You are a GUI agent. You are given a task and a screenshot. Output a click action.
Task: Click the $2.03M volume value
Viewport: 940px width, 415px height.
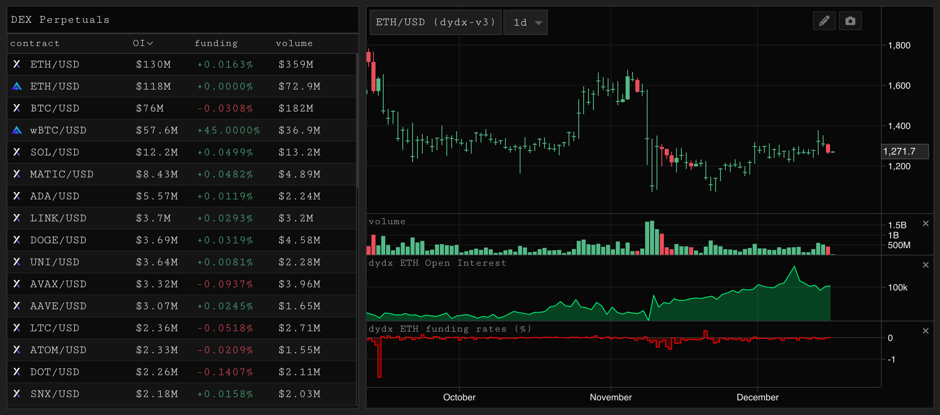click(x=300, y=394)
